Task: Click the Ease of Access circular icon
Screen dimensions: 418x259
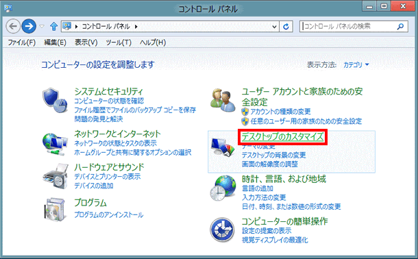Action: click(x=222, y=230)
